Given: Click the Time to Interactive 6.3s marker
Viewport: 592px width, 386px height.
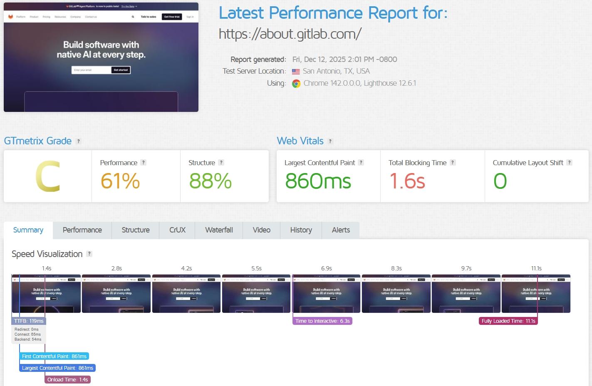Looking at the screenshot, I should pos(322,321).
